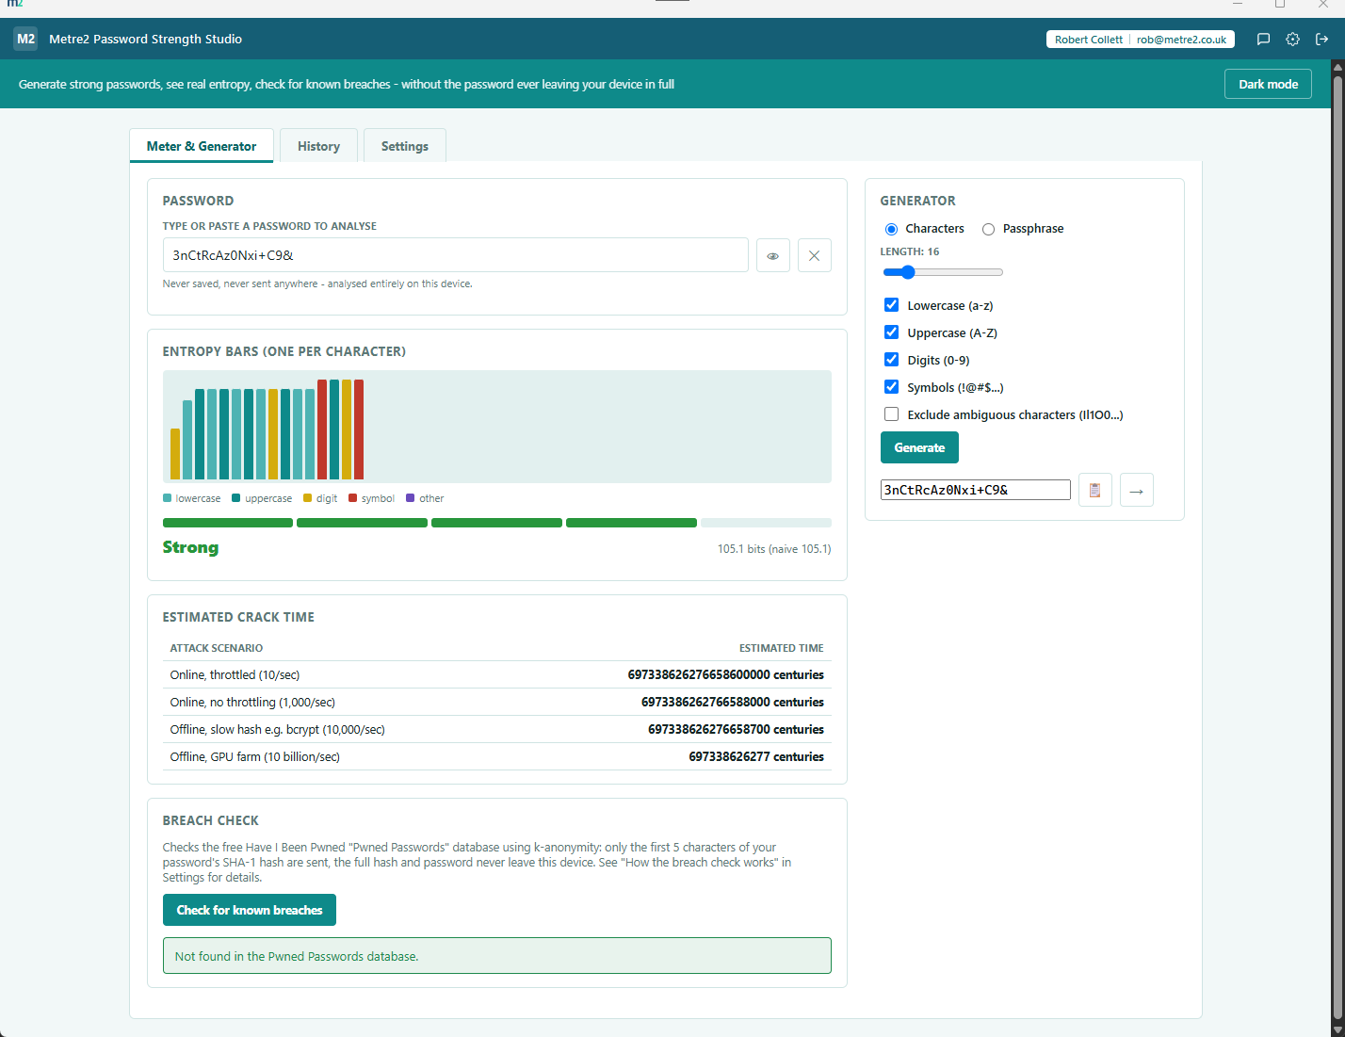Click 'Offline, slow hash e.g. bcrypt' row

point(497,729)
